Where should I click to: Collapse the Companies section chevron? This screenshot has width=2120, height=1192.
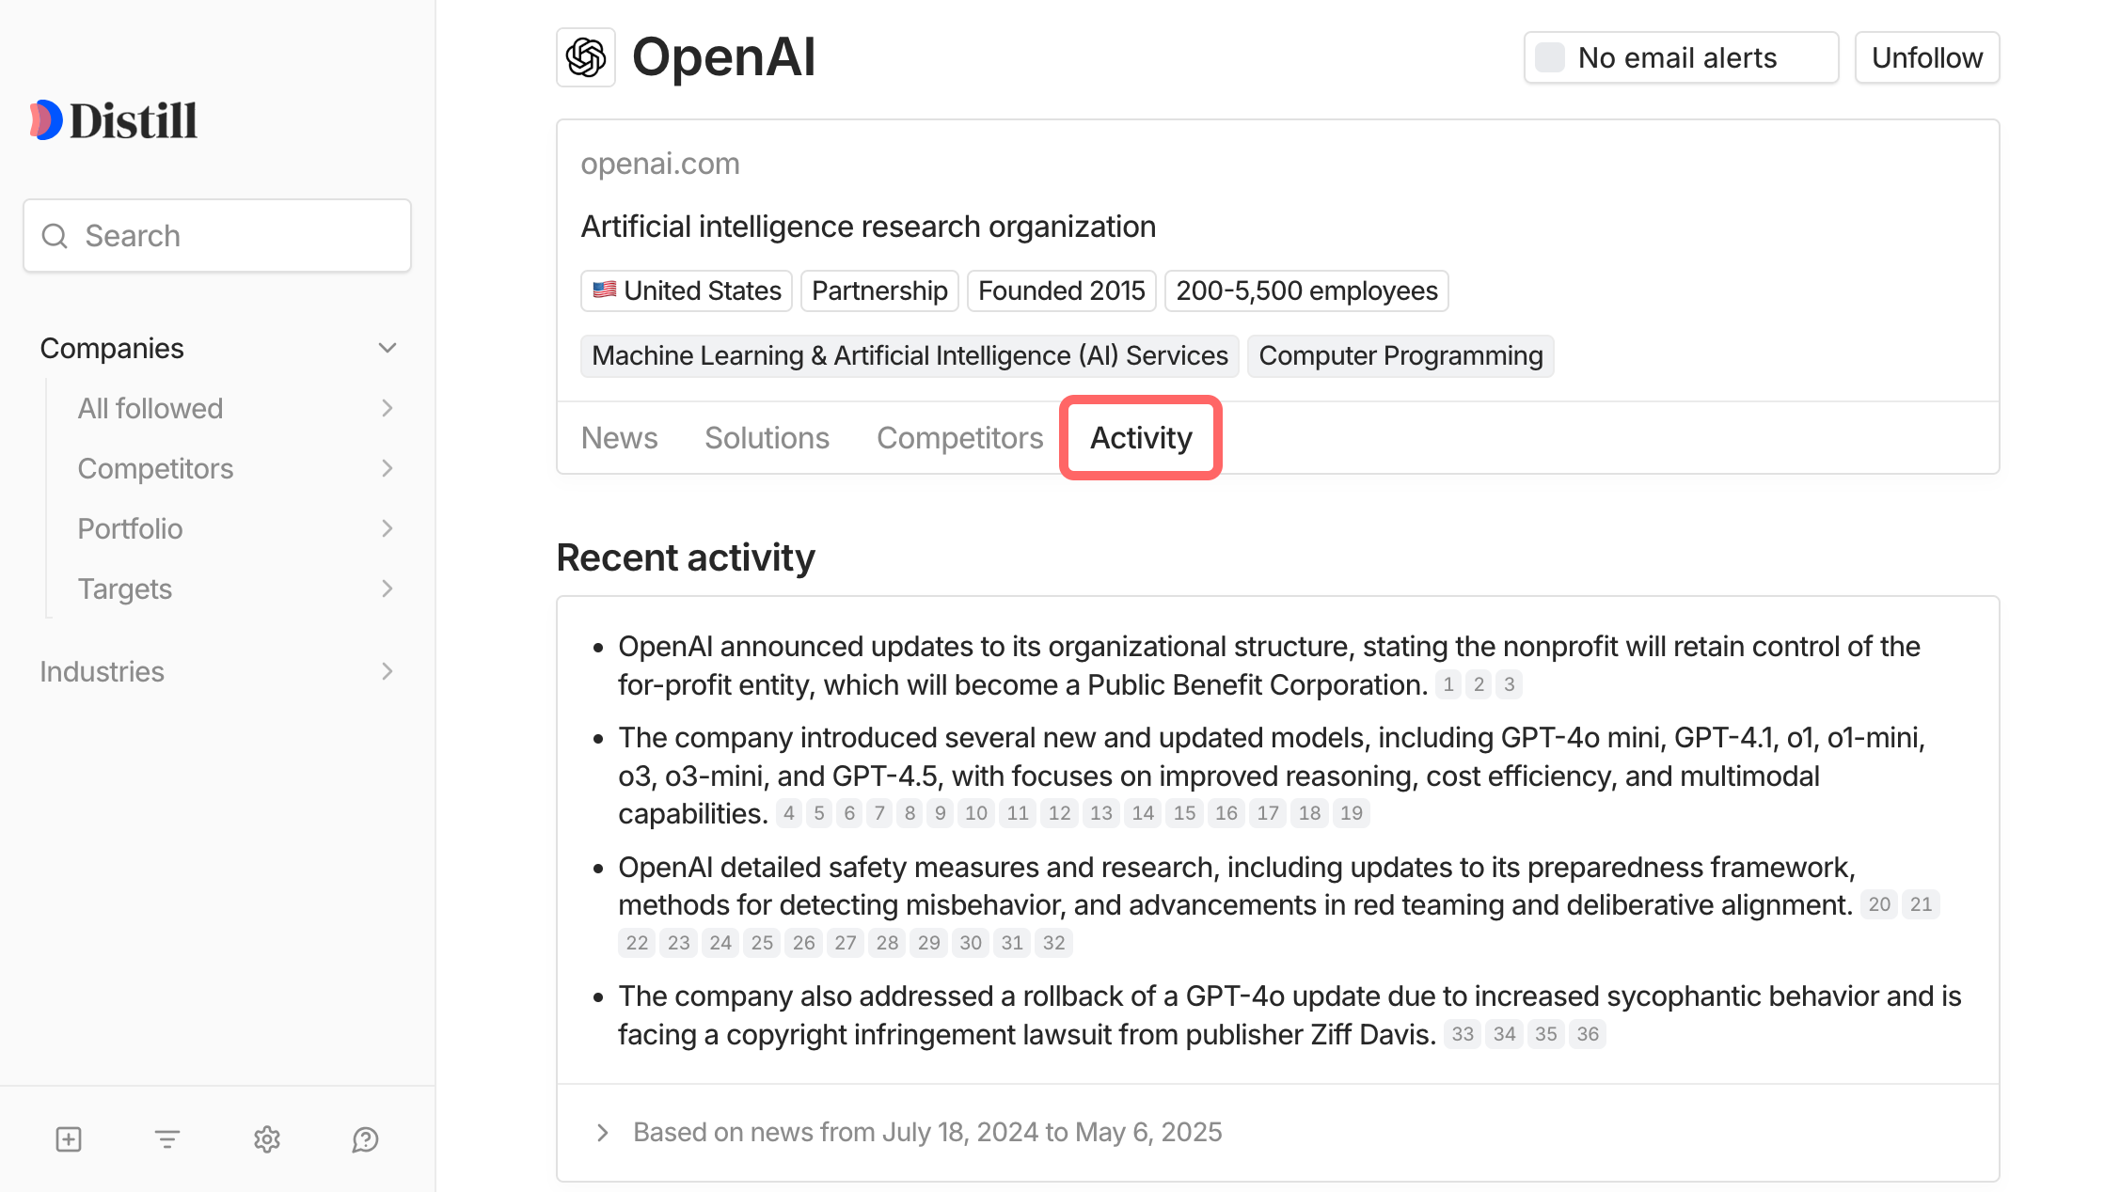pos(388,349)
